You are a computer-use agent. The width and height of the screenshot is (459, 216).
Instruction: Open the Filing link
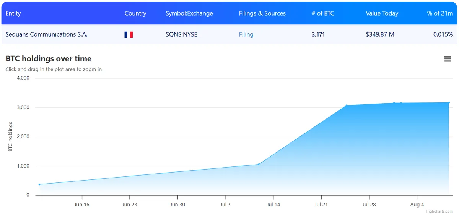point(246,34)
